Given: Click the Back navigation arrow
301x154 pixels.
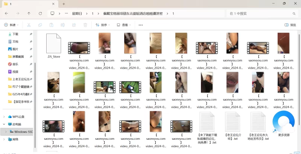Looking at the screenshot, I should (x=6, y=13).
